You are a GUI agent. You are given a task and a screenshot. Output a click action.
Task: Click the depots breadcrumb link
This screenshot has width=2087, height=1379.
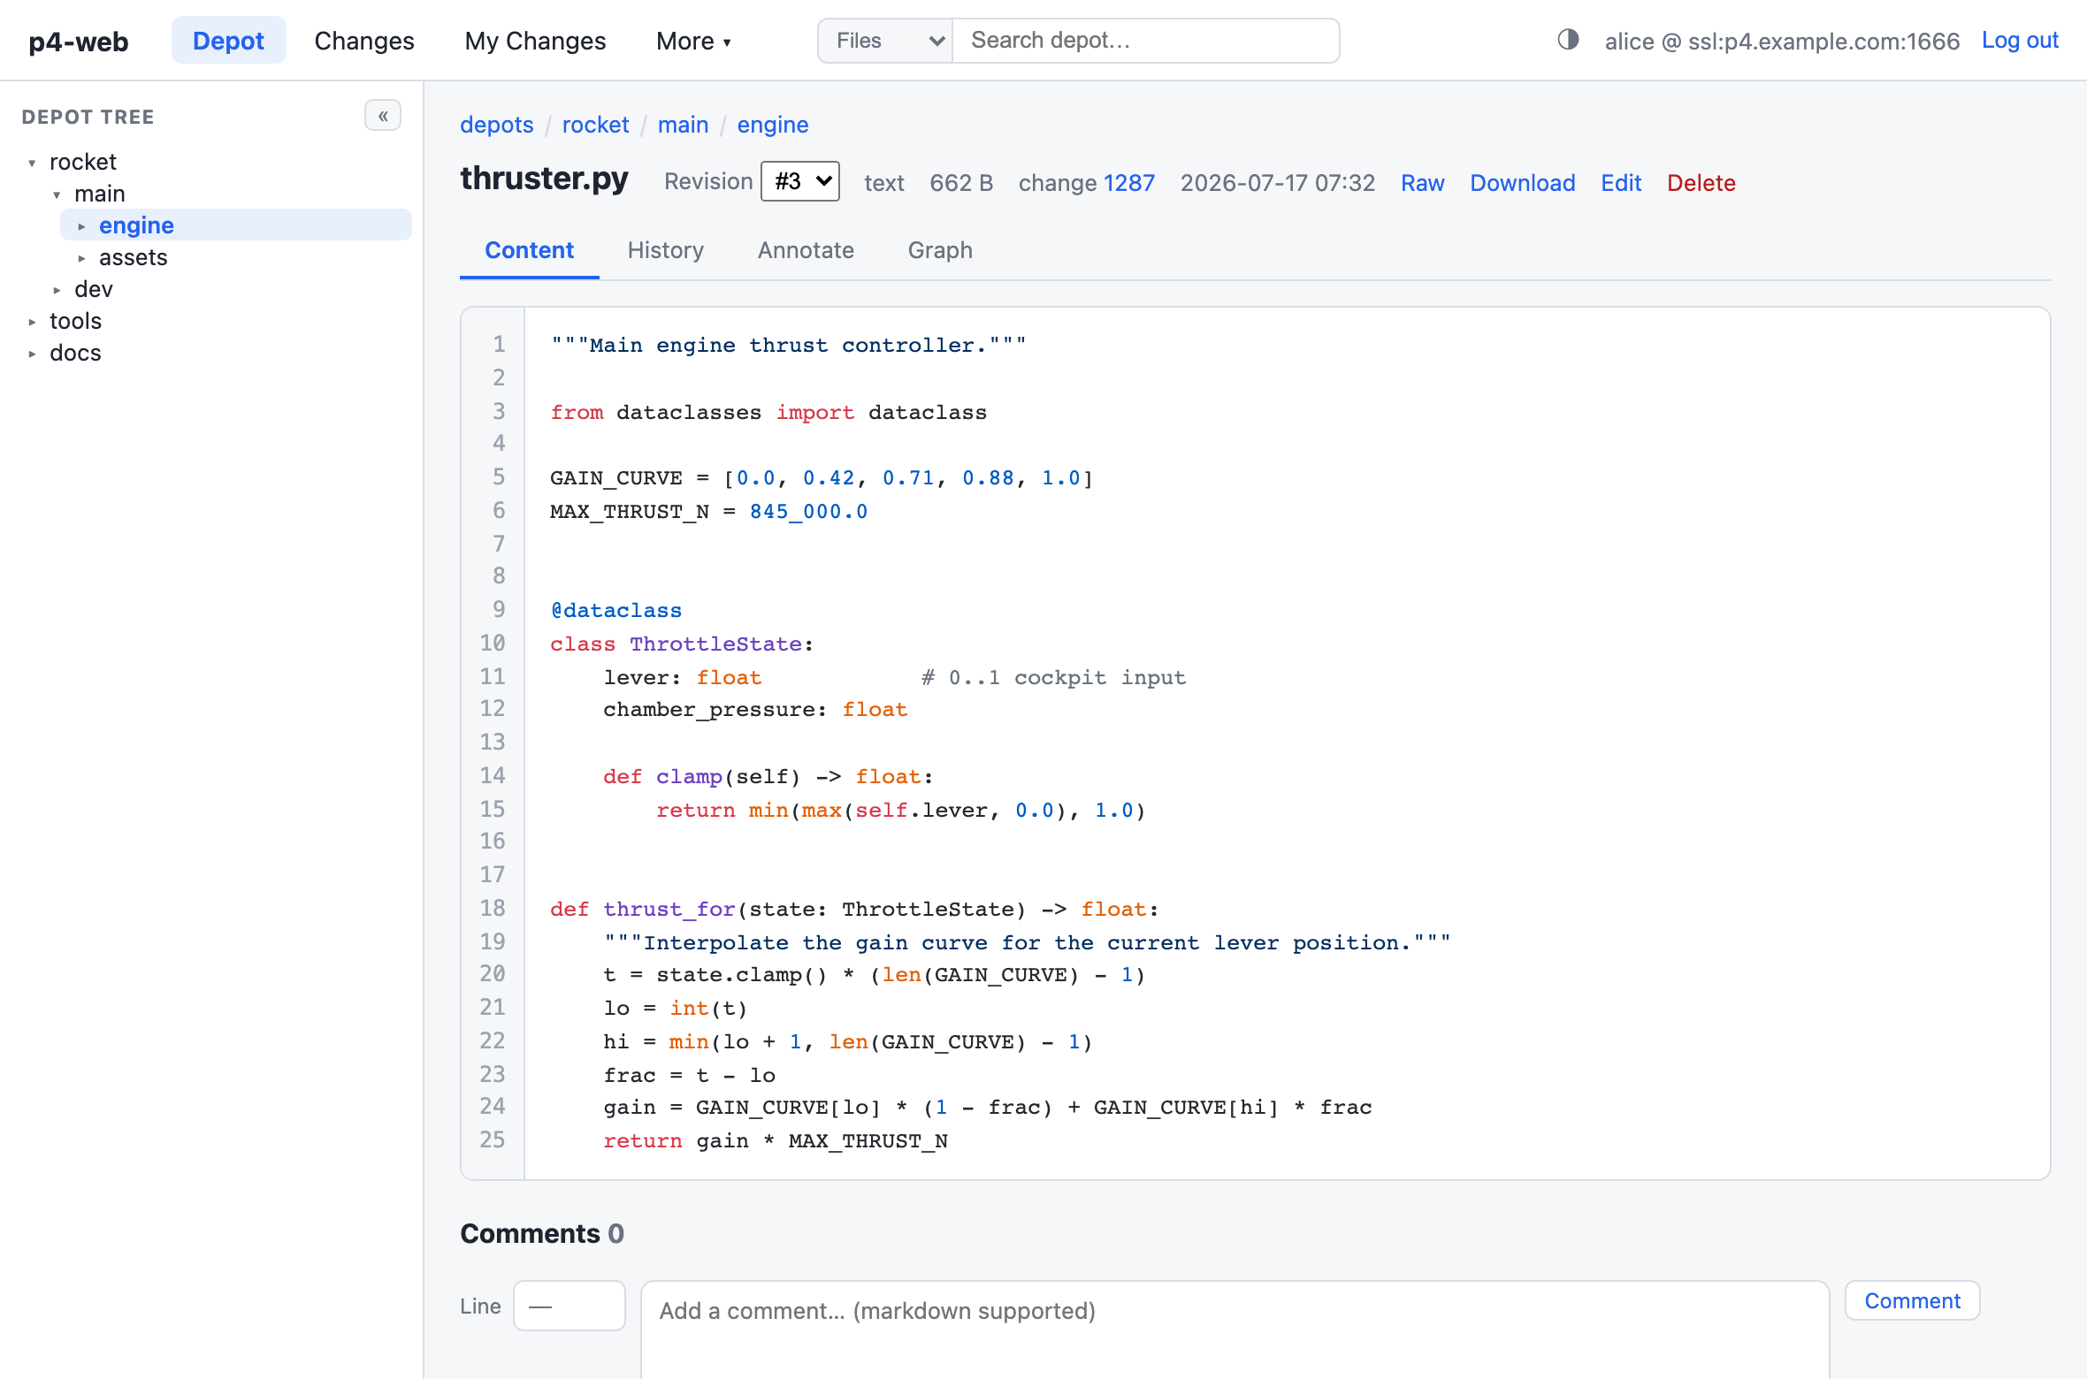coord(497,125)
